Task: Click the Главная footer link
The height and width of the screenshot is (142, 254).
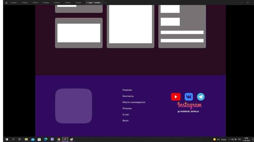Action: [x=127, y=90]
